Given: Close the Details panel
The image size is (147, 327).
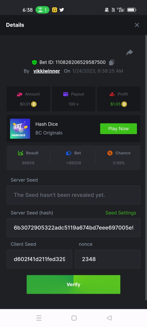Looking at the screenshot, I should 137,25.
